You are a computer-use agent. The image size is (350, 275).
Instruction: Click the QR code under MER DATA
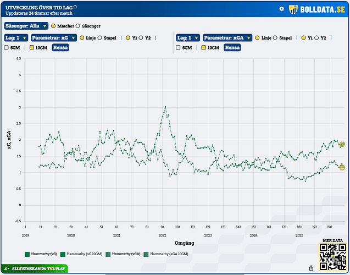point(332,257)
